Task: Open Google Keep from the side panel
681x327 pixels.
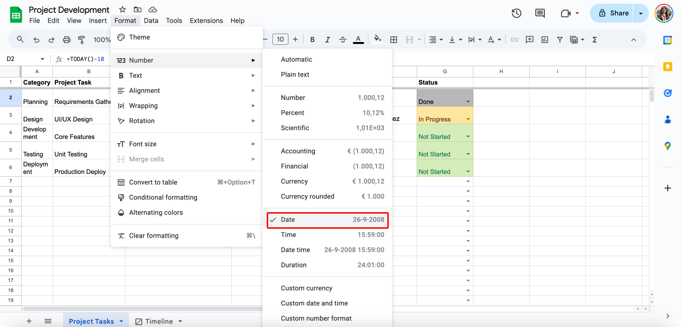Action: coord(668,66)
